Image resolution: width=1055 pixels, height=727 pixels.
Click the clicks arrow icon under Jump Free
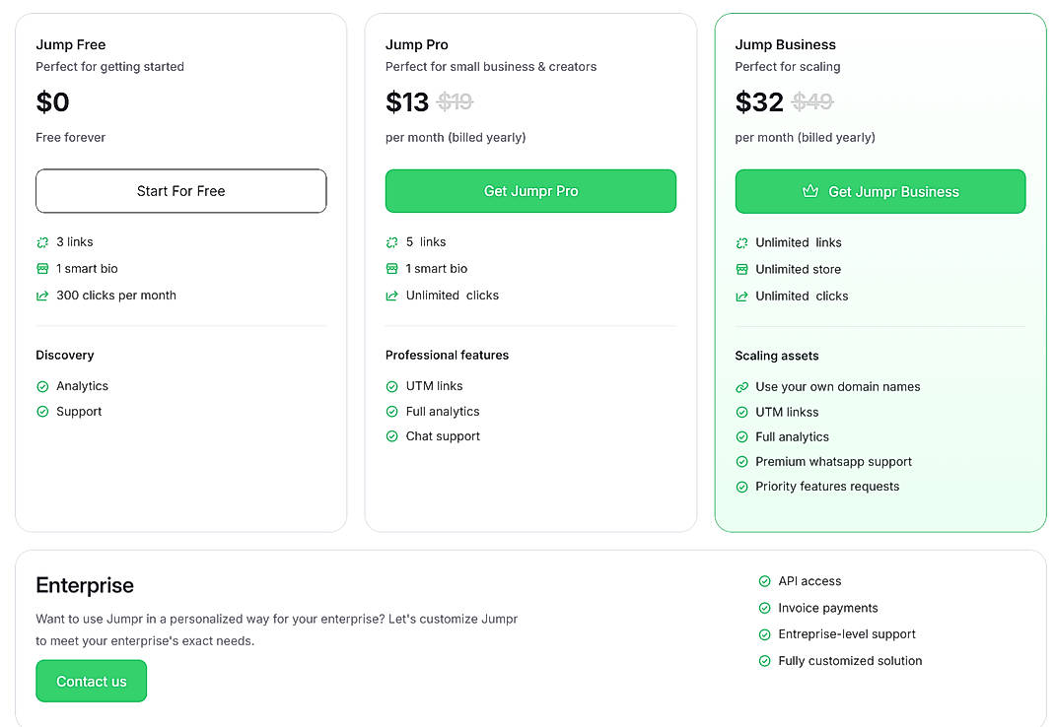click(41, 295)
